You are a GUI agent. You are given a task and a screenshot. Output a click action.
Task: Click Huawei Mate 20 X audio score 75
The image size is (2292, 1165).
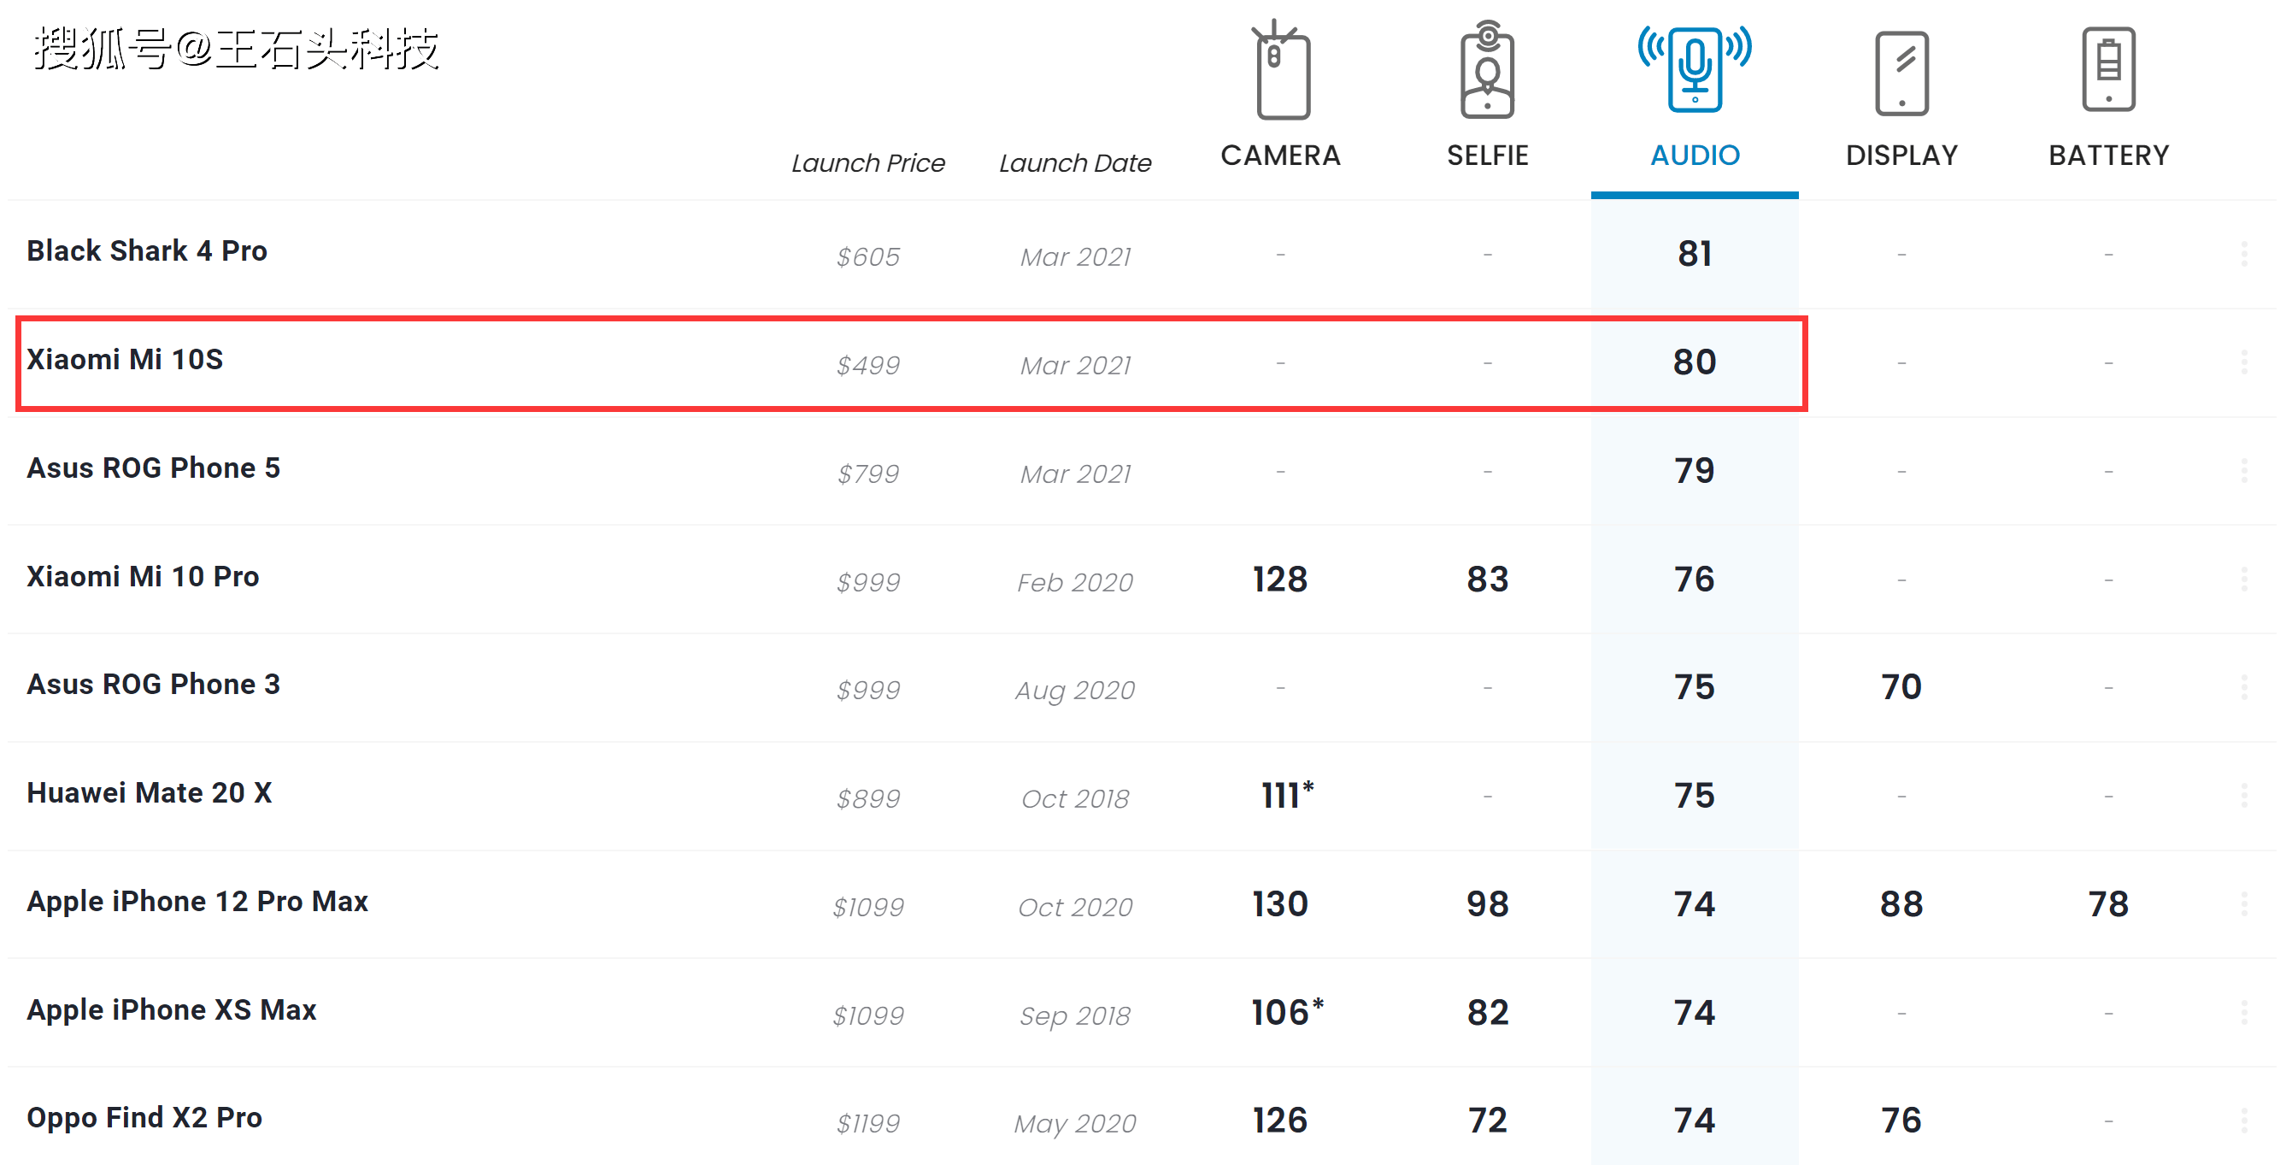[x=1694, y=796]
